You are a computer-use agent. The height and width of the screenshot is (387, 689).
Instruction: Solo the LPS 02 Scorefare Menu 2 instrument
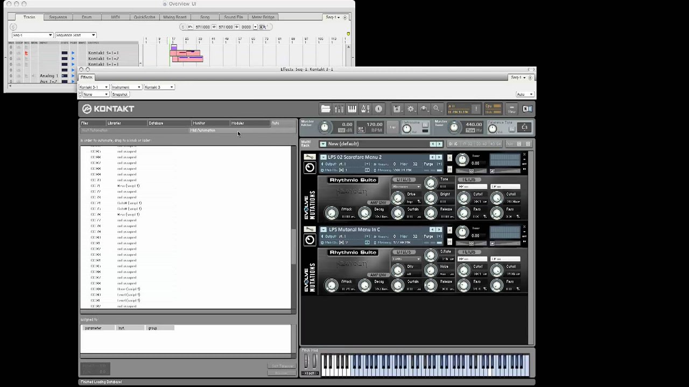(449, 157)
